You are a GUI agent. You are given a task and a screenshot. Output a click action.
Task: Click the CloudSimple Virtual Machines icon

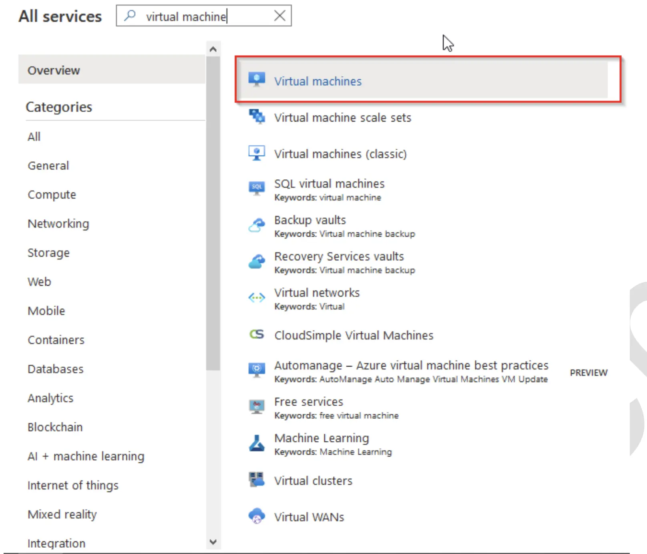(x=257, y=334)
